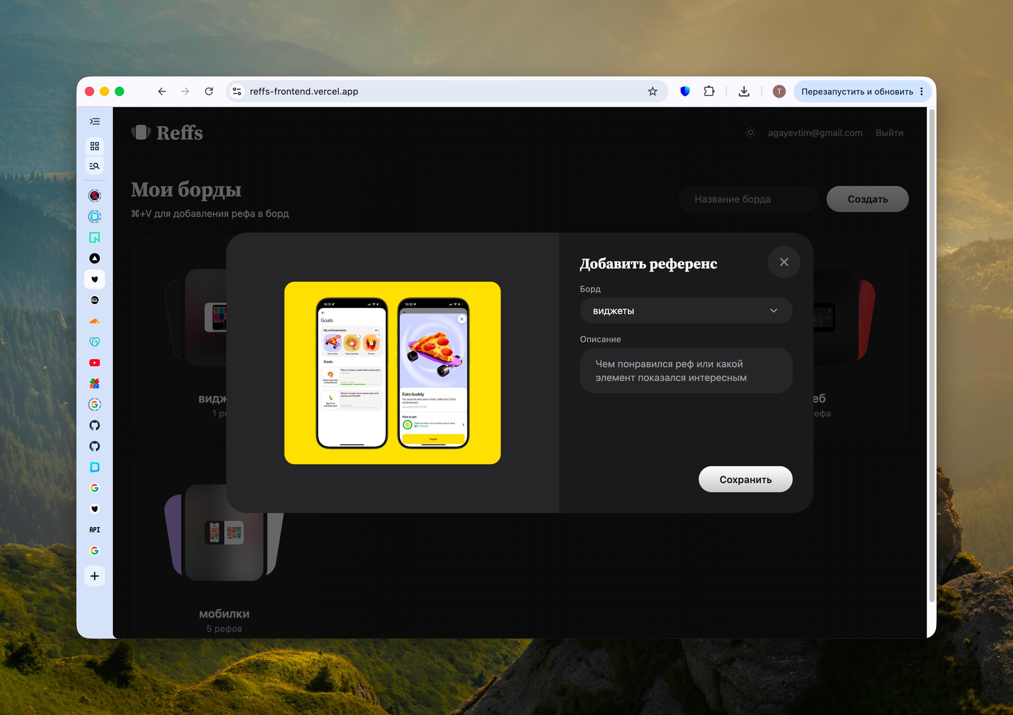Switch to the solid blue square icon tab
Image resolution: width=1013 pixels, height=715 pixels.
(x=95, y=467)
